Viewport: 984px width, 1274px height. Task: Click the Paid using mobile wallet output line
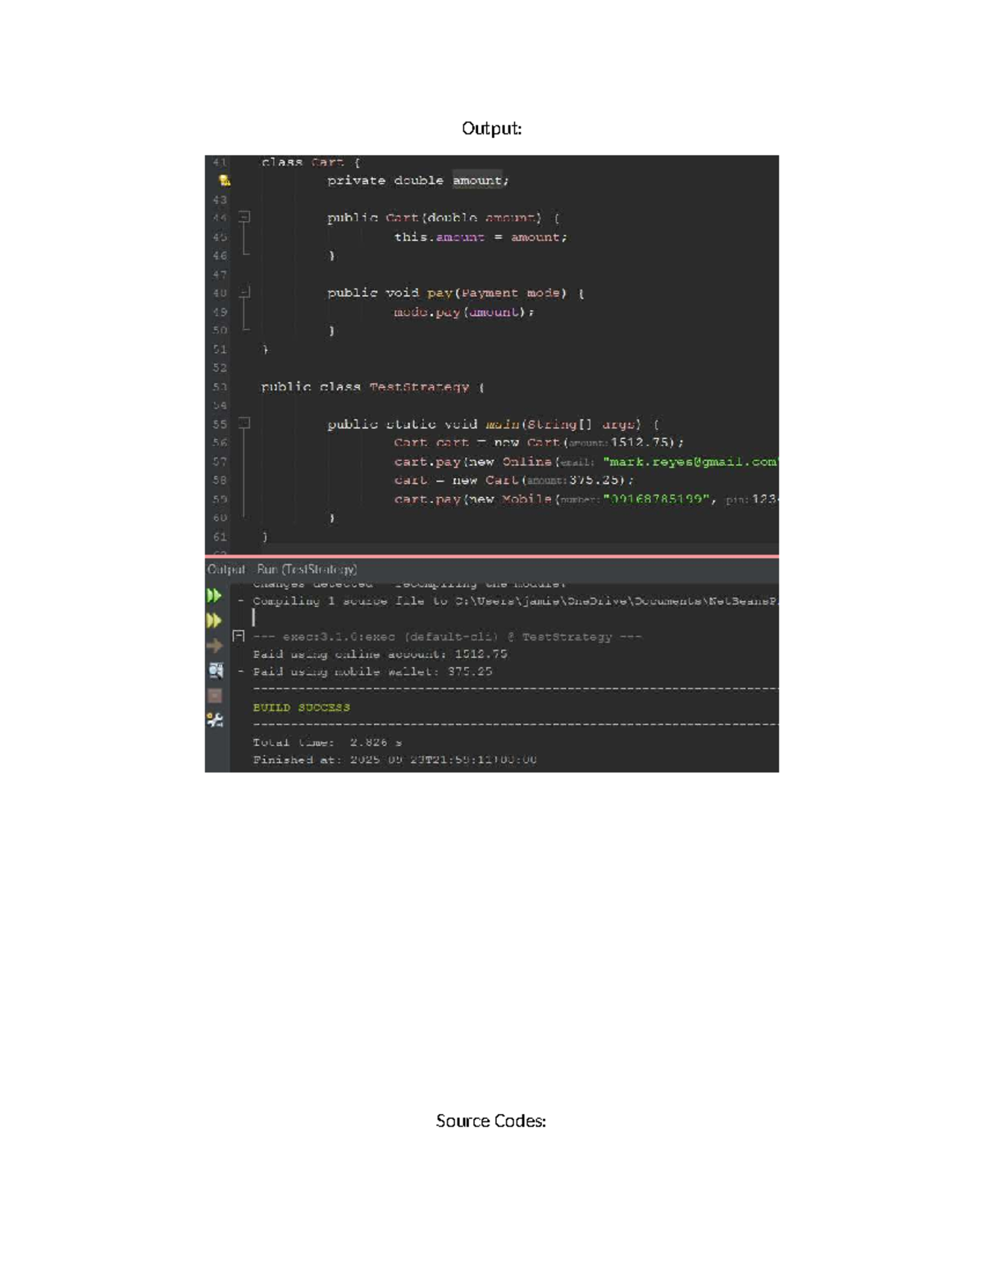tap(373, 671)
